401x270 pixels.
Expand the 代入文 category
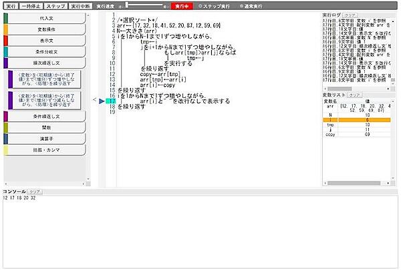click(47, 19)
